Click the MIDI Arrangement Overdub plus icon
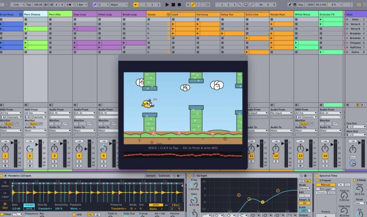Image resolution: width=367 pixels, height=217 pixels. pyautogui.click(x=188, y=5)
